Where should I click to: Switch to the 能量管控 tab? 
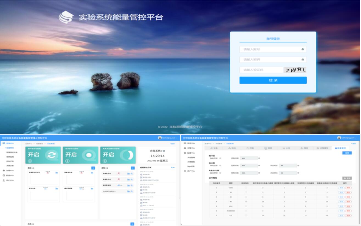(340, 148)
